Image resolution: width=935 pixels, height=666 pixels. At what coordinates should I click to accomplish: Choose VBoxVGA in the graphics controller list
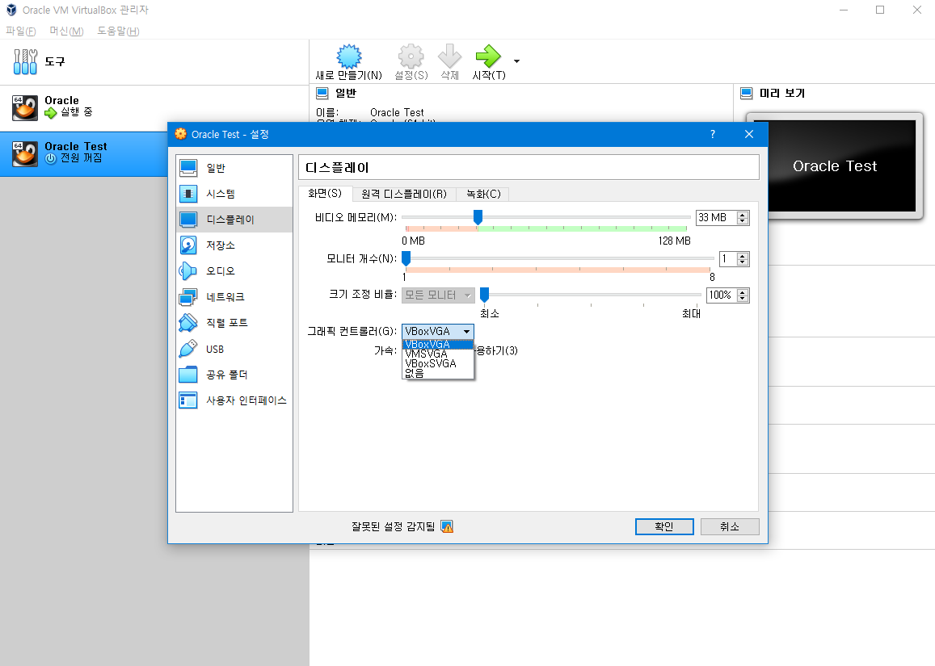click(x=438, y=344)
